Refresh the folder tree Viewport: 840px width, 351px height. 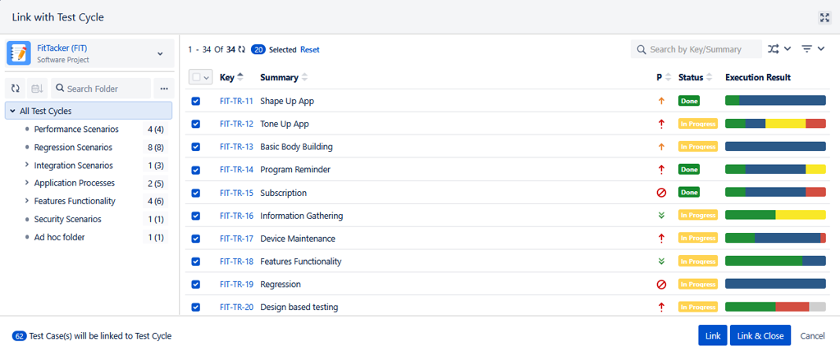15,89
